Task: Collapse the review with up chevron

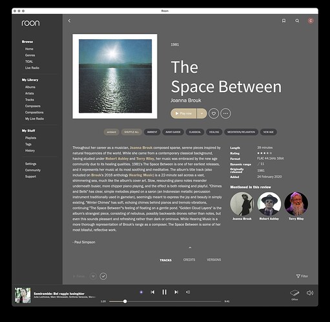Action: click(190, 247)
